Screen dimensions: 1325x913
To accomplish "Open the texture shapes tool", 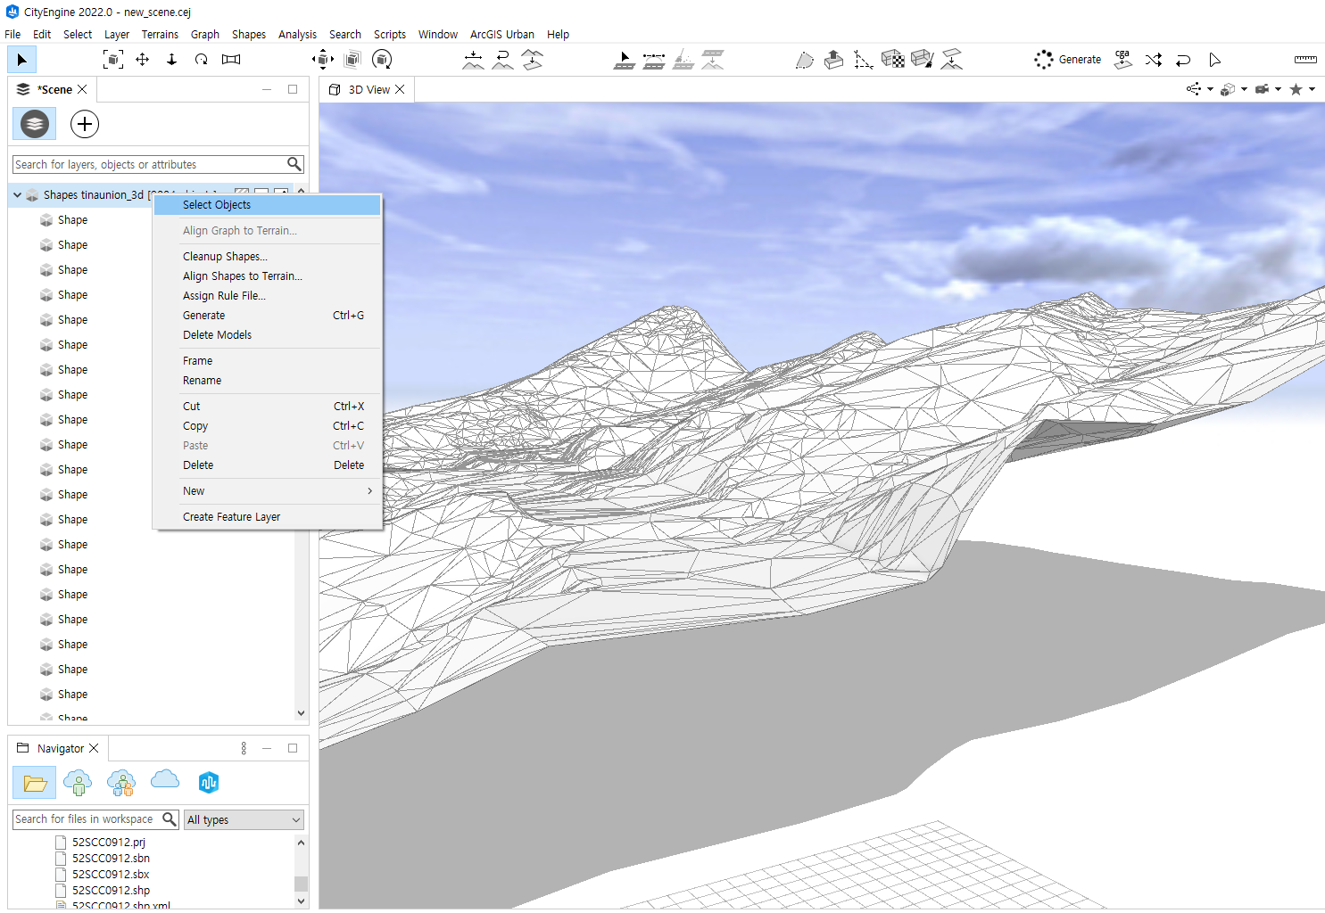I will (x=892, y=60).
